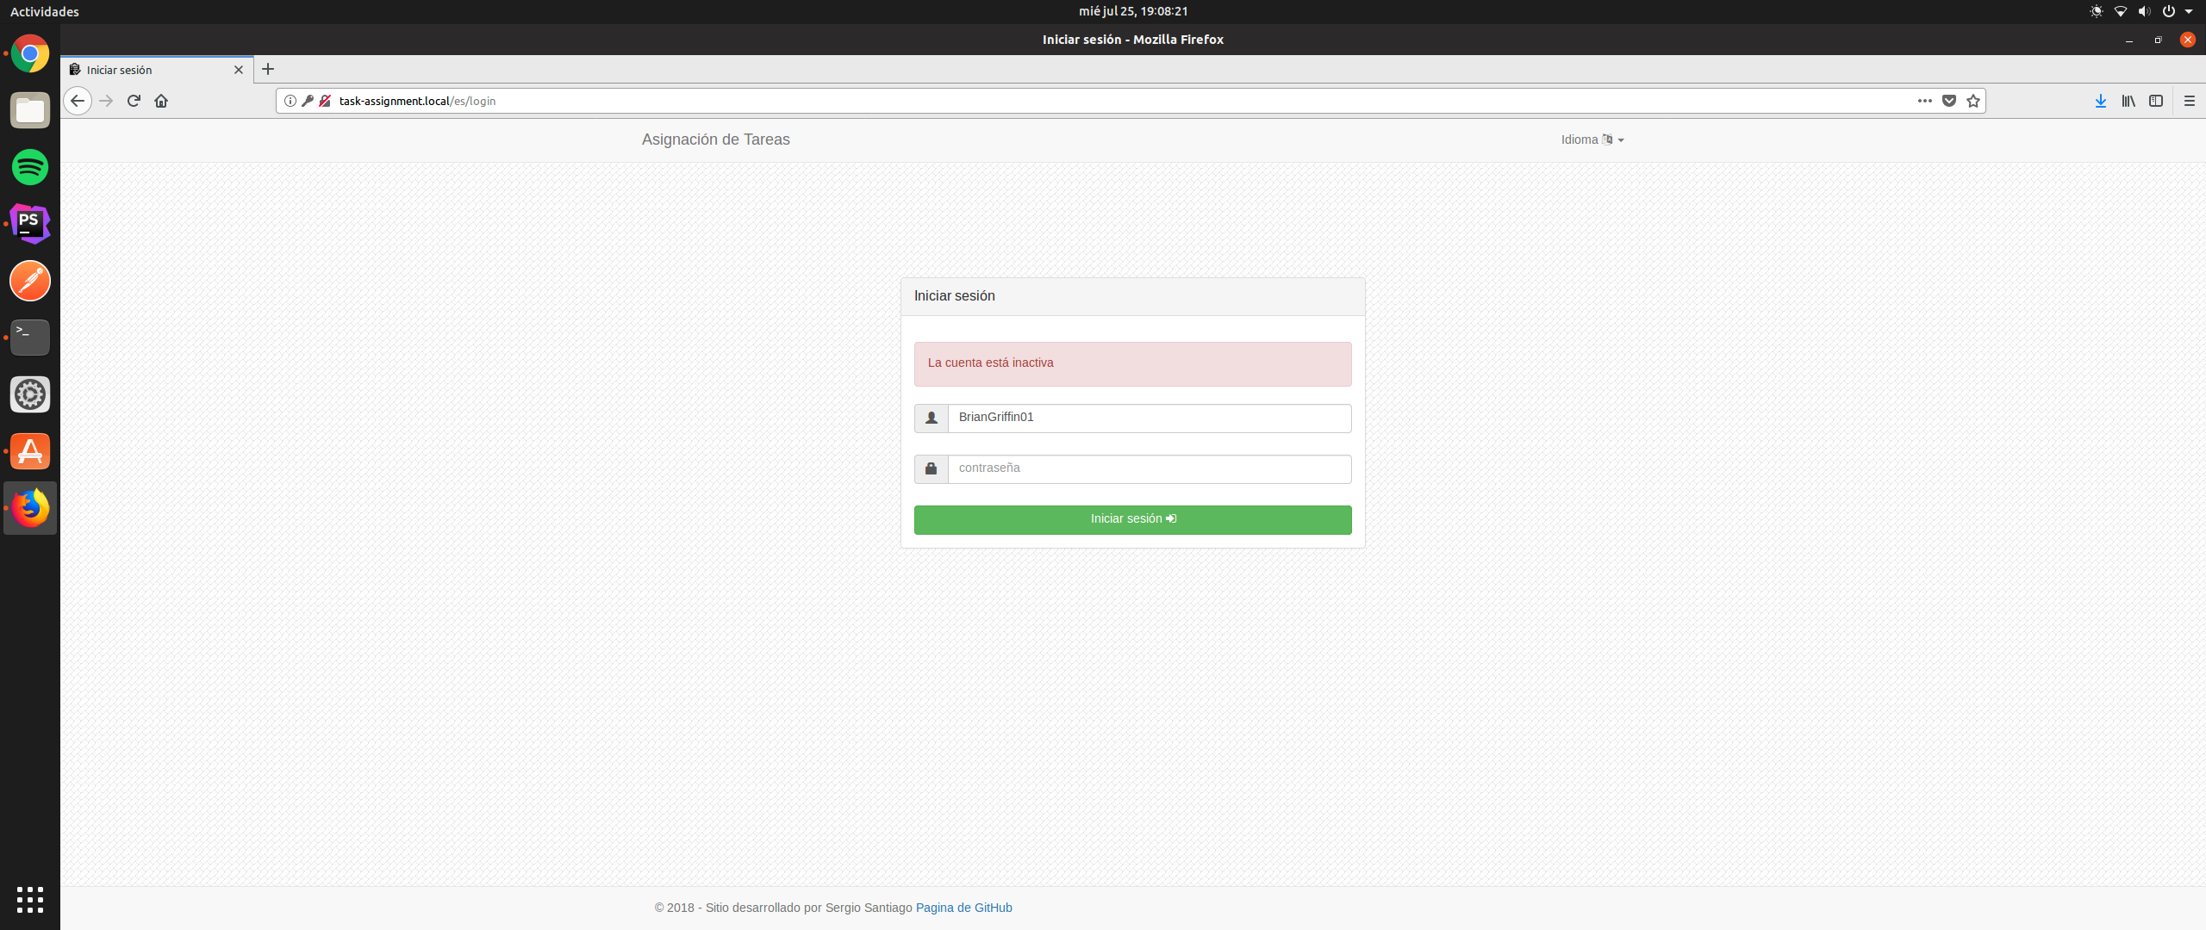Open a new tab with plus button
The width and height of the screenshot is (2206, 930).
[268, 69]
